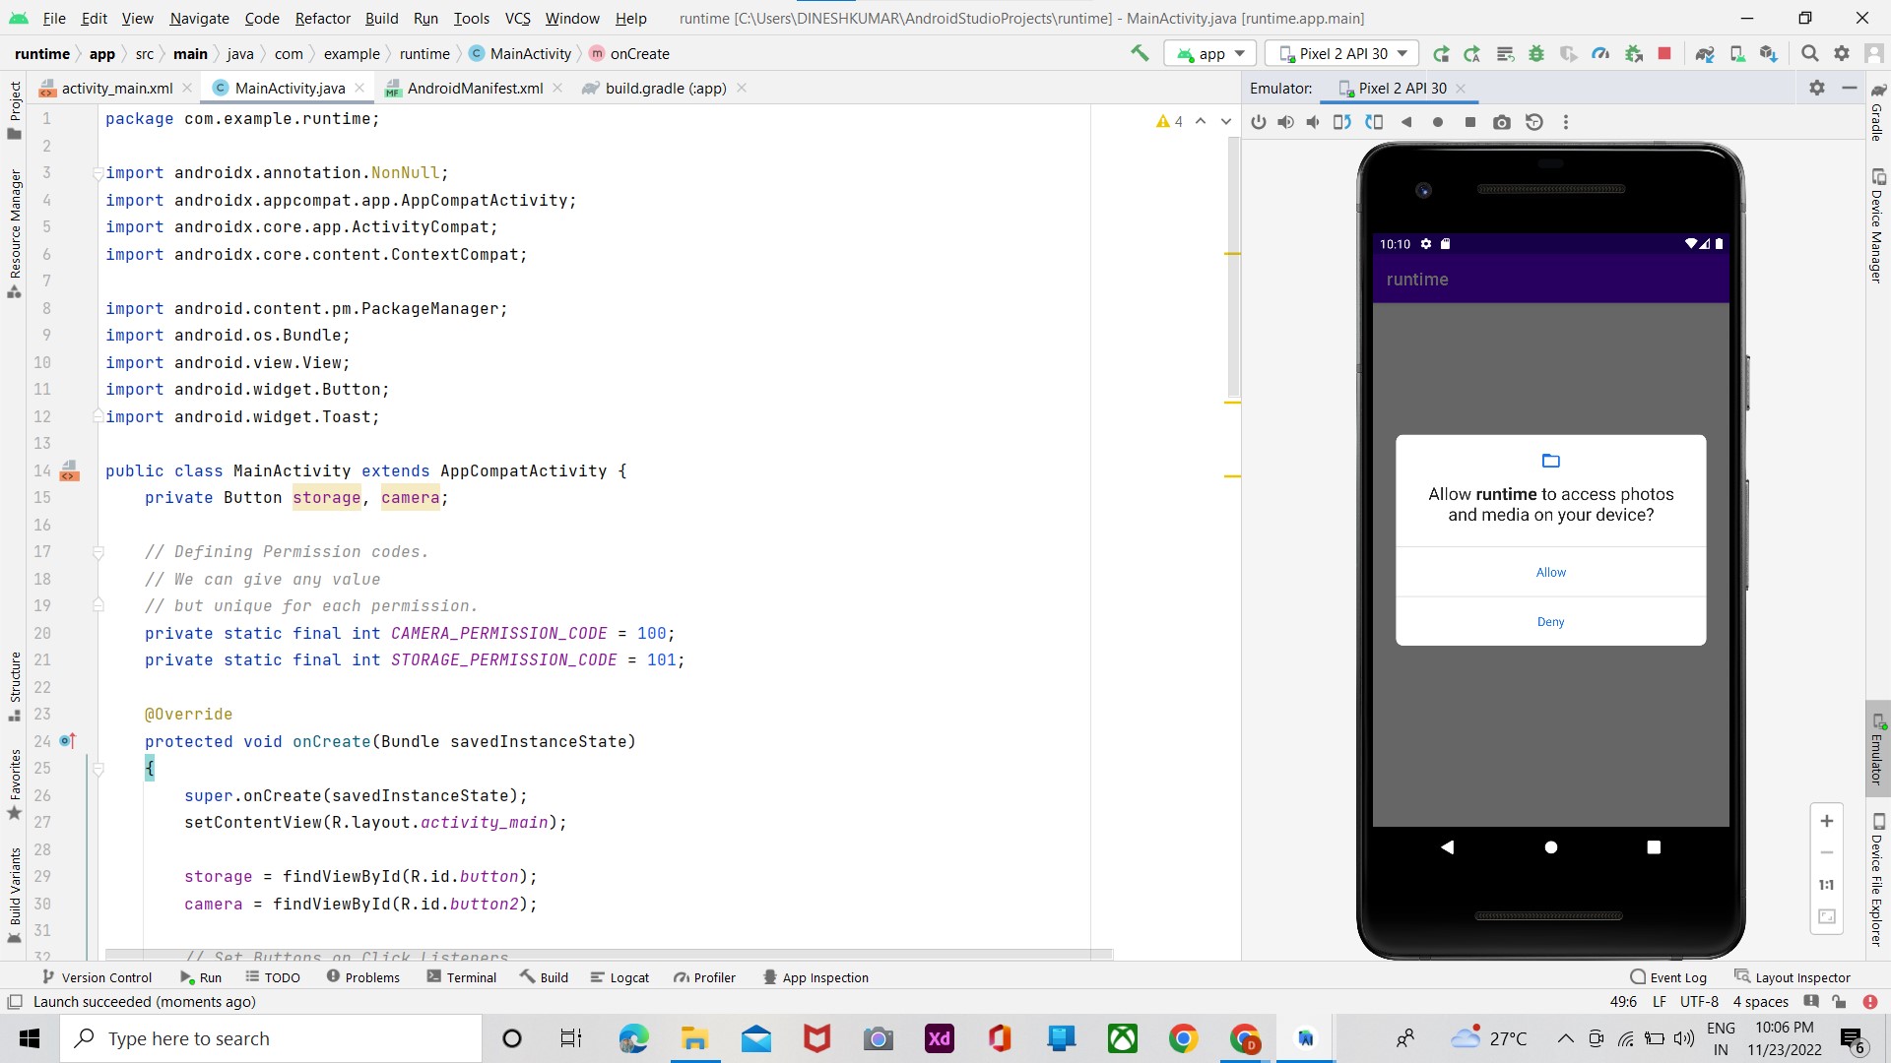1891x1063 pixels.
Task: Toggle the Emulator tool window on right sidebar
Action: click(x=1877, y=748)
